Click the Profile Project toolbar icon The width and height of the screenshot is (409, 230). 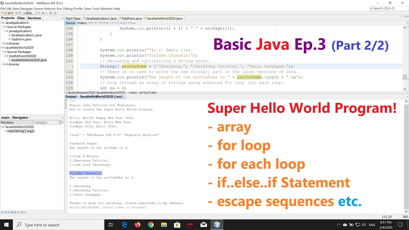55,13
